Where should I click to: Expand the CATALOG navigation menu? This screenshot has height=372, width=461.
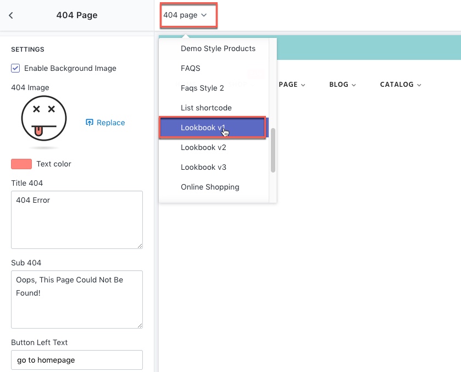(401, 85)
